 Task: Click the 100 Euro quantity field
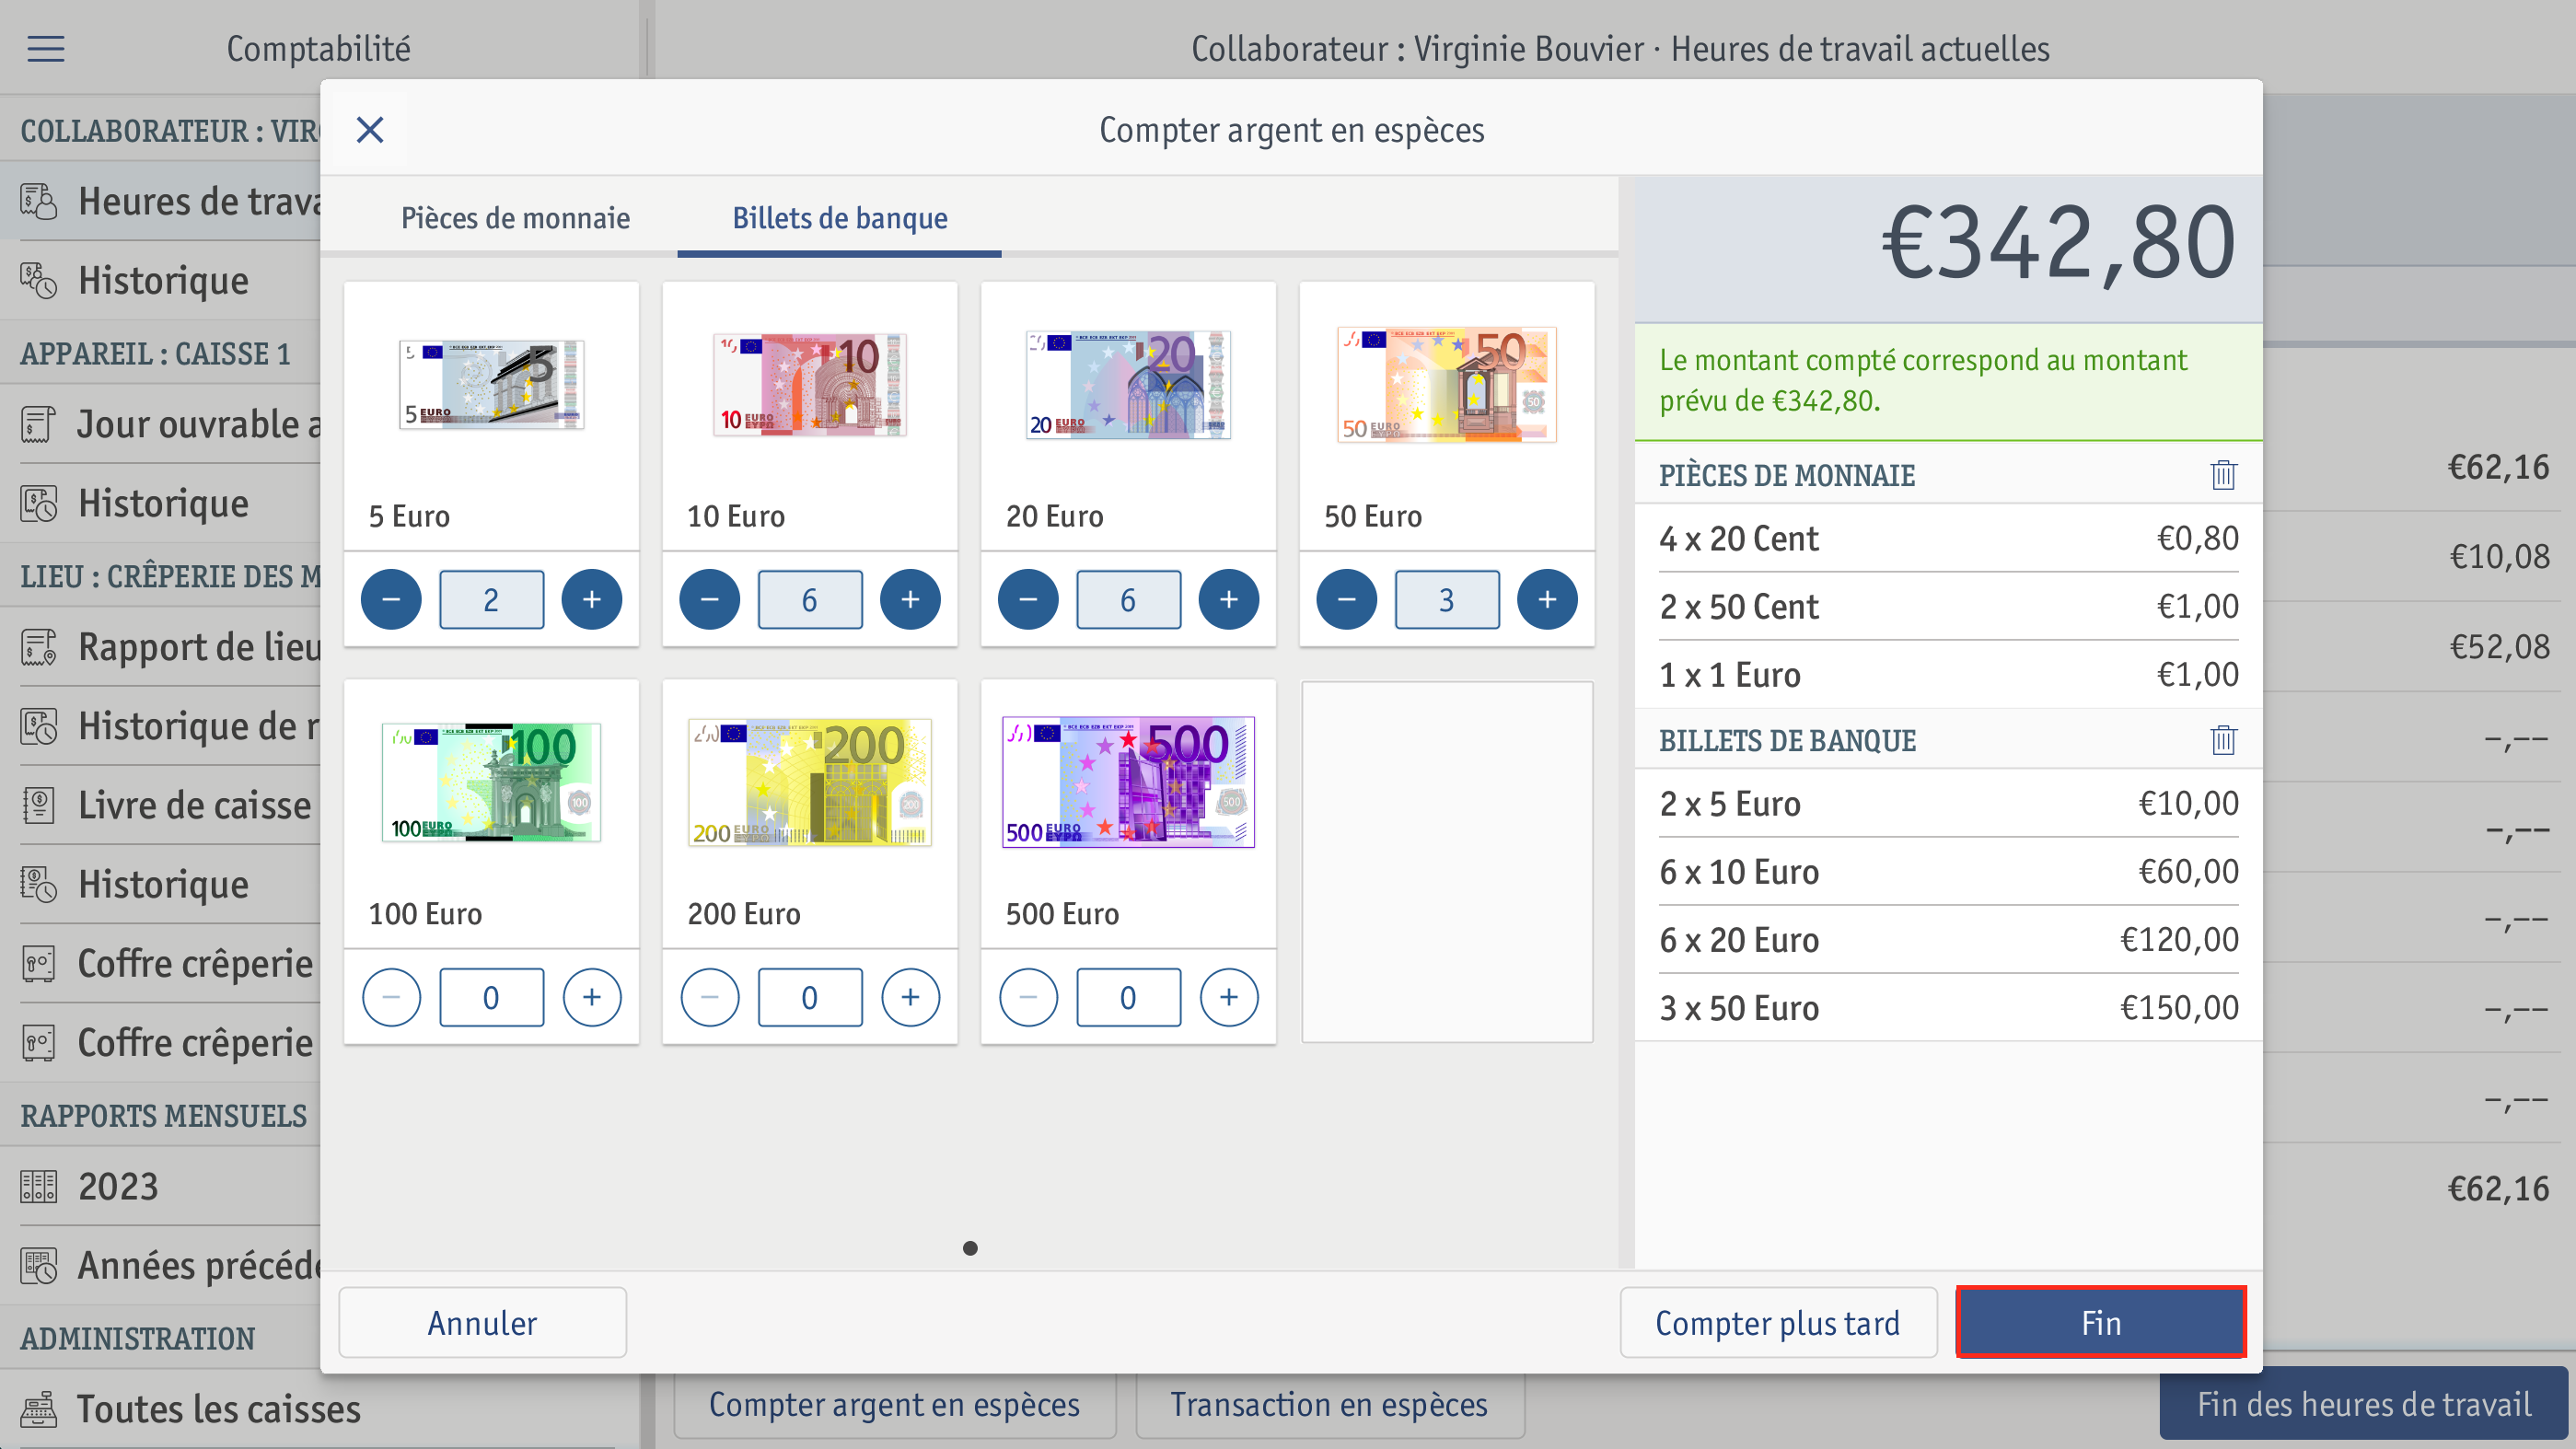[x=491, y=997]
